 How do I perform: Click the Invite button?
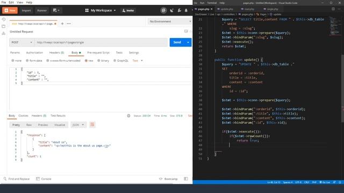tap(128, 10)
